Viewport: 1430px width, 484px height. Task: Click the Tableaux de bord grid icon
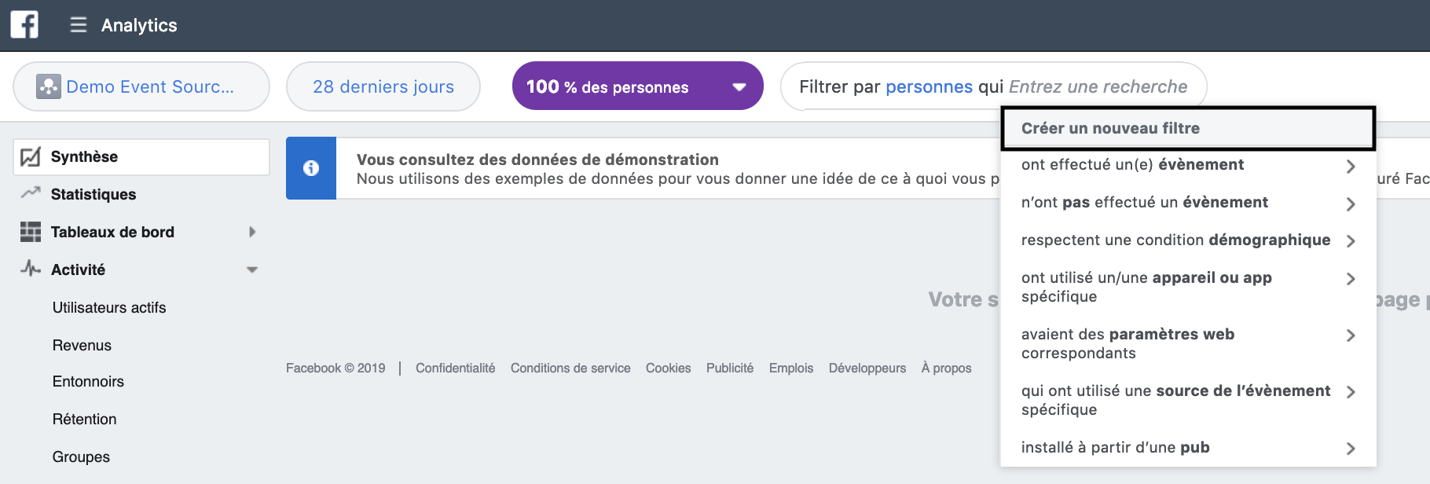(31, 232)
